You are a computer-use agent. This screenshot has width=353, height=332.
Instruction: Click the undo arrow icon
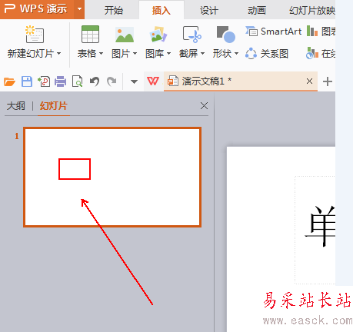coord(95,81)
